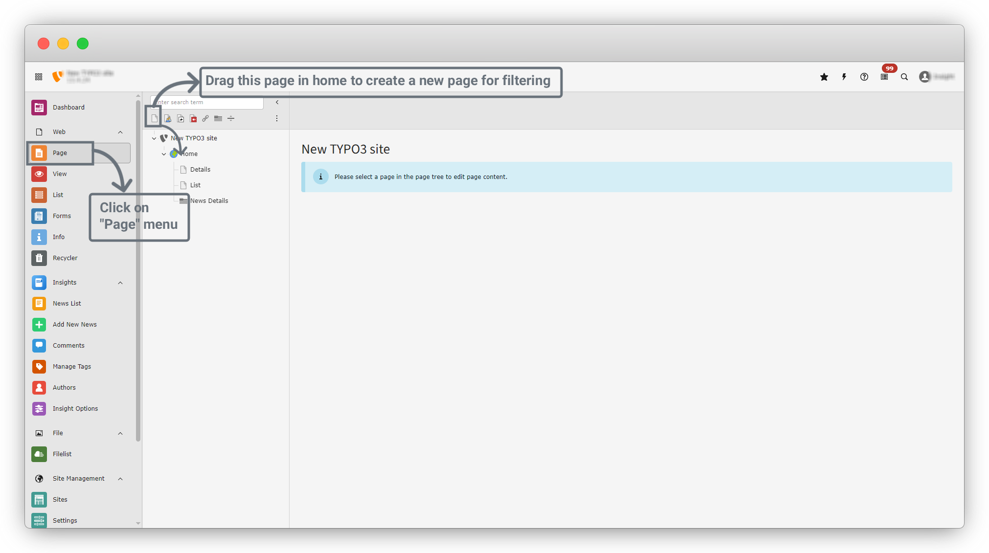Image resolution: width=989 pixels, height=553 pixels.
Task: Collapse the New TYPO3 site tree node
Action: click(154, 138)
